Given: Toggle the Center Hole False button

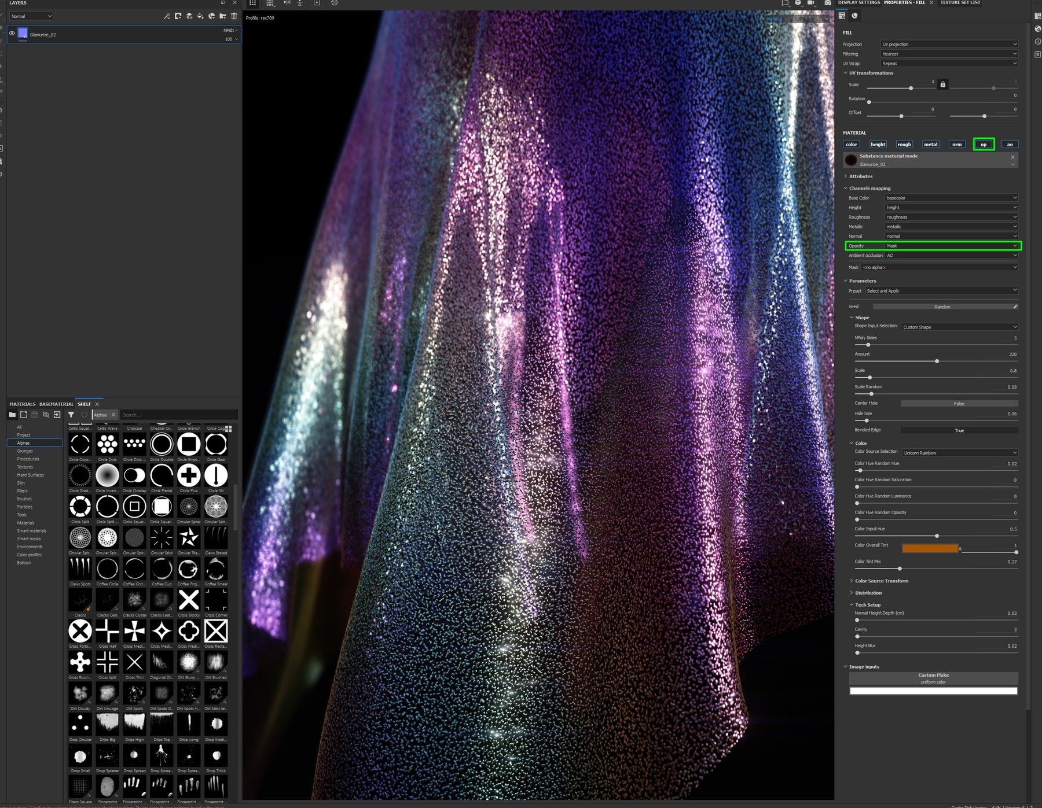Looking at the screenshot, I should pyautogui.click(x=959, y=404).
